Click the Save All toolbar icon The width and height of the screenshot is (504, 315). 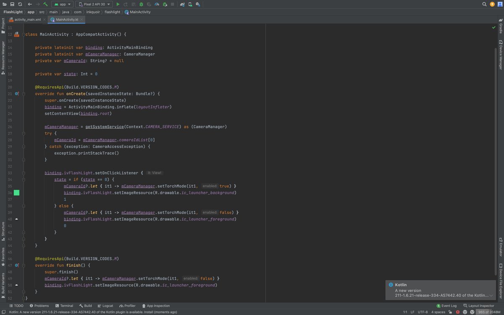pyautogui.click(x=12, y=4)
